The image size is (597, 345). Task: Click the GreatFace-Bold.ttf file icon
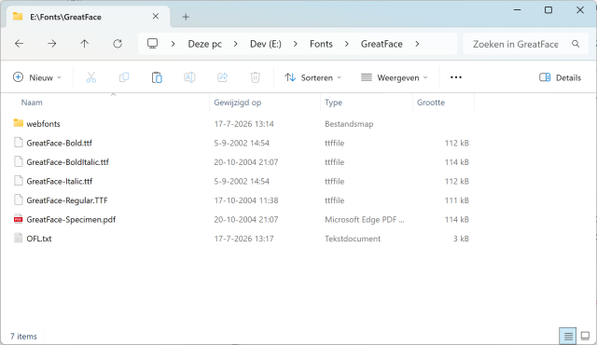[x=18, y=143]
